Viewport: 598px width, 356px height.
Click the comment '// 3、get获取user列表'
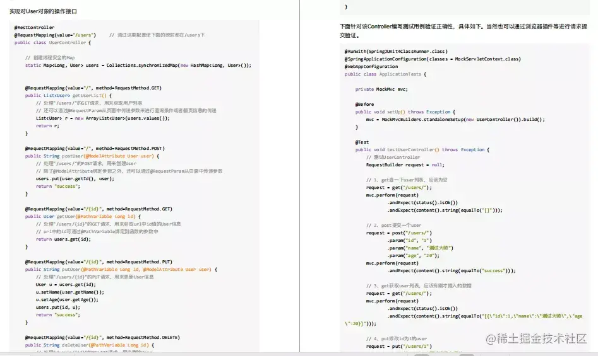tap(419, 285)
